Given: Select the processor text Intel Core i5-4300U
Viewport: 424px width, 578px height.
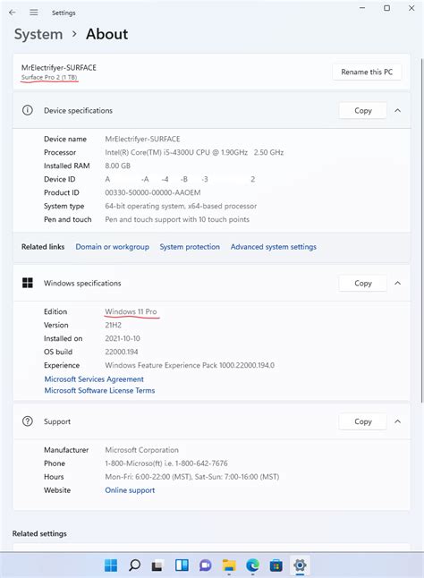Looking at the screenshot, I should [x=194, y=152].
